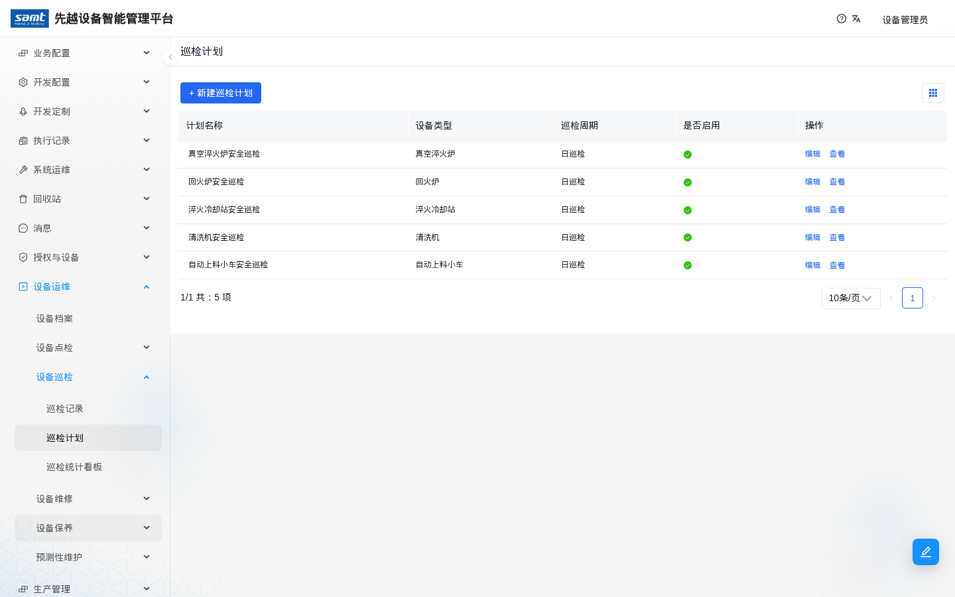Expand the 业务配置 menu chevron
This screenshot has width=955, height=597.
[x=147, y=53]
